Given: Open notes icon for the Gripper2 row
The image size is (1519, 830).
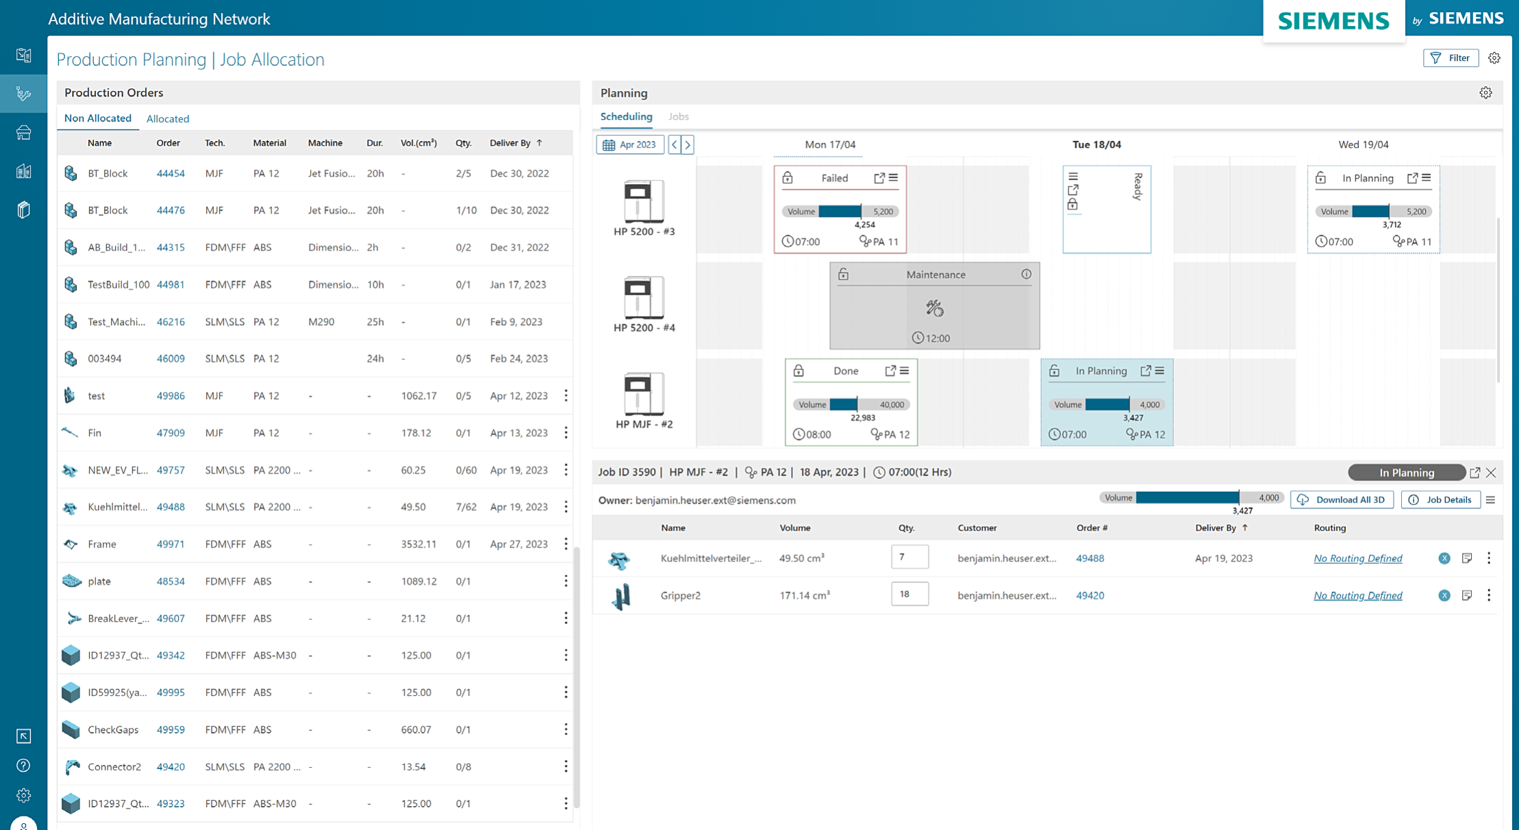Looking at the screenshot, I should click(1466, 595).
